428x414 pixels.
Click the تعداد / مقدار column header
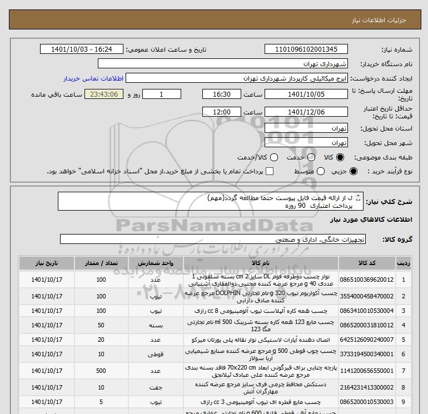101,263
